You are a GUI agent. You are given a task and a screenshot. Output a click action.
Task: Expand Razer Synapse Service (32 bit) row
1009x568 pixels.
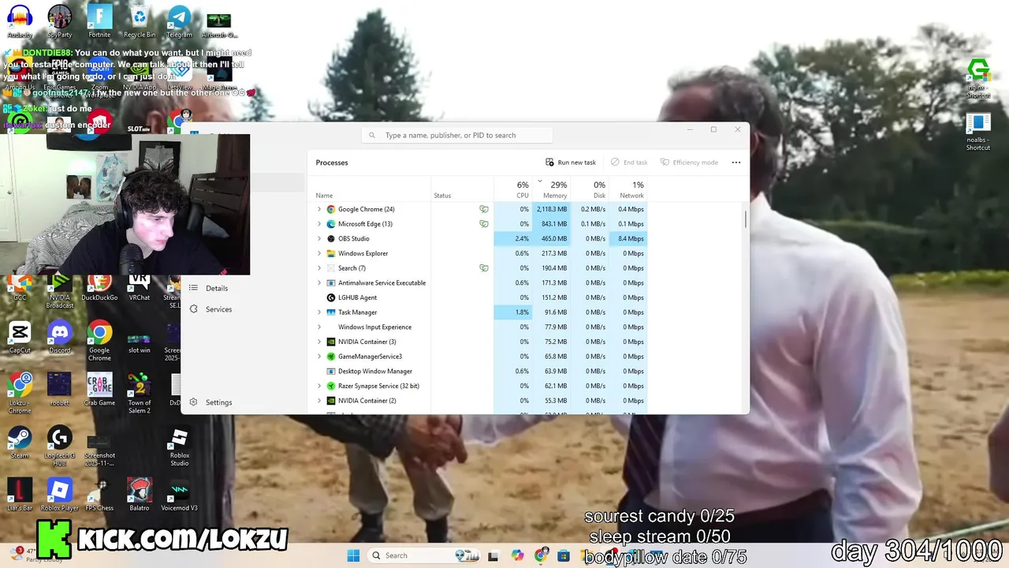[319, 386]
